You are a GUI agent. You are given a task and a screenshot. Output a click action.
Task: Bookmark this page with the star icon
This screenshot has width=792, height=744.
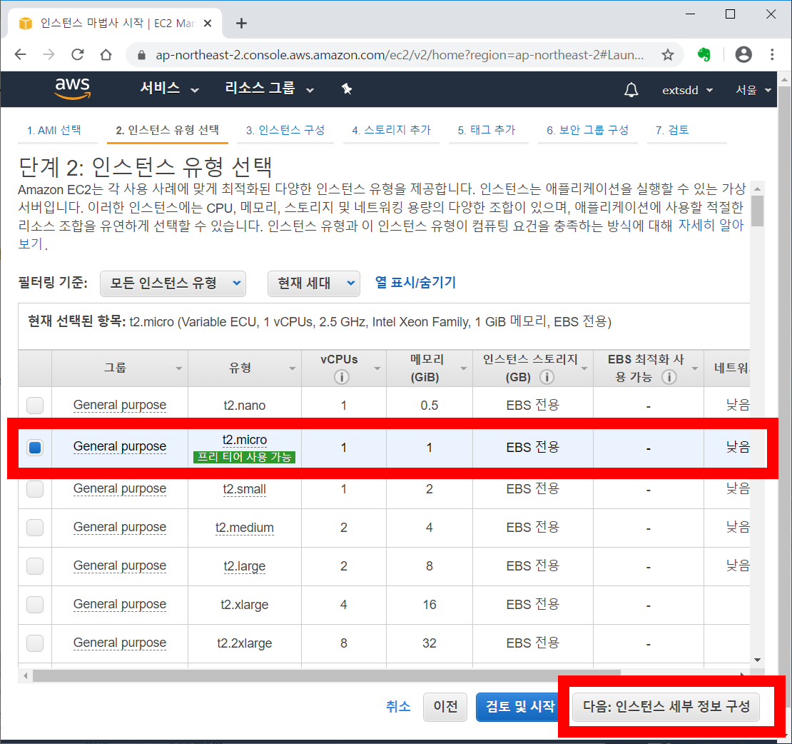tap(668, 54)
